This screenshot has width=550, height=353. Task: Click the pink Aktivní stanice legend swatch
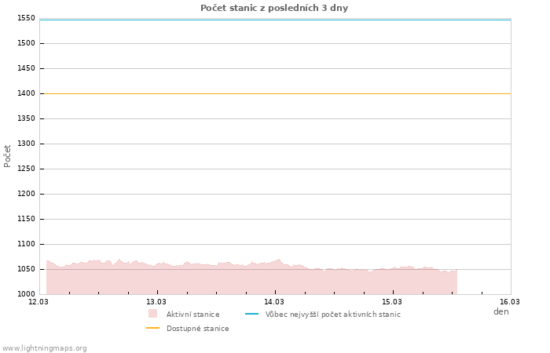[152, 314]
